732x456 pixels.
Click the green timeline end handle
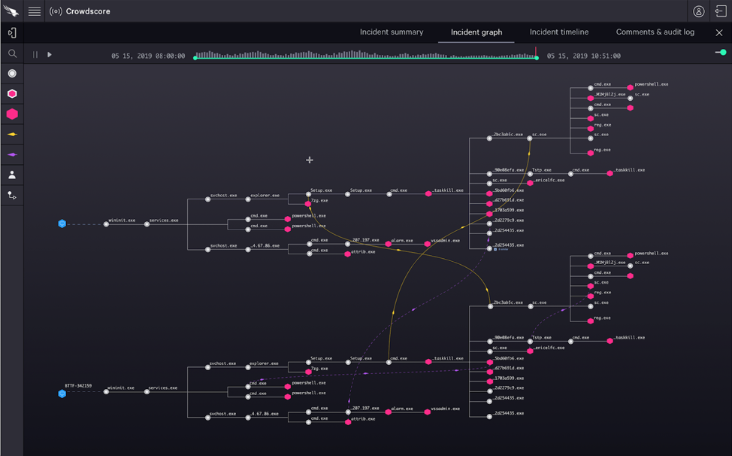pyautogui.click(x=537, y=58)
